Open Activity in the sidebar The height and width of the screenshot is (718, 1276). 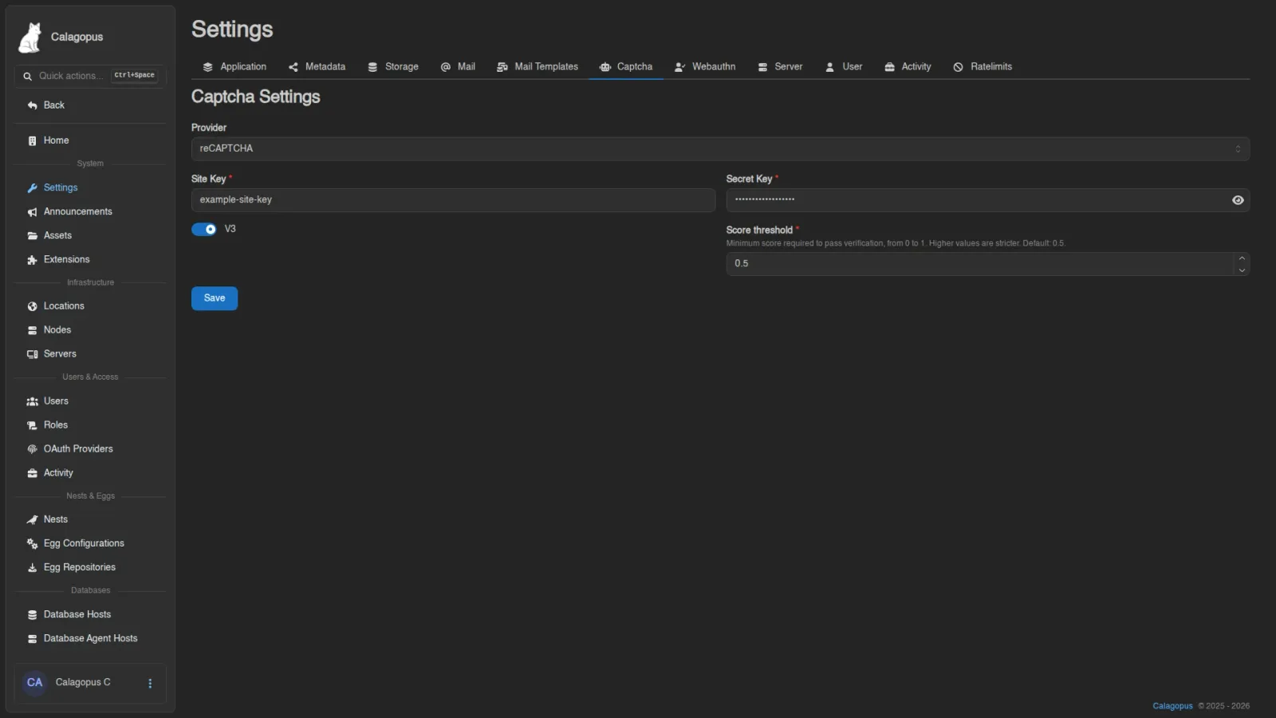point(89,473)
